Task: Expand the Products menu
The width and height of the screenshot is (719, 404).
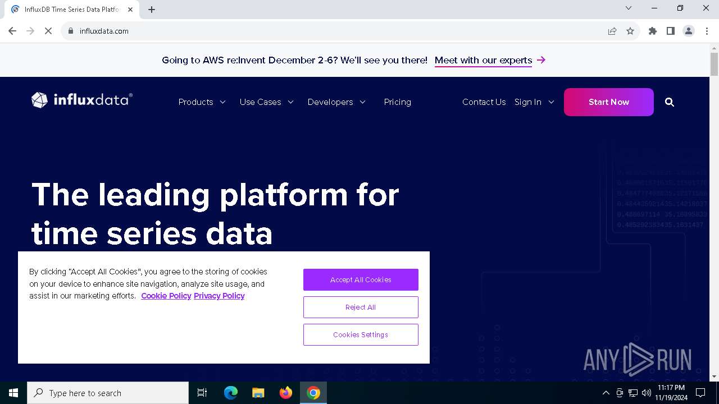Action: [x=202, y=102]
